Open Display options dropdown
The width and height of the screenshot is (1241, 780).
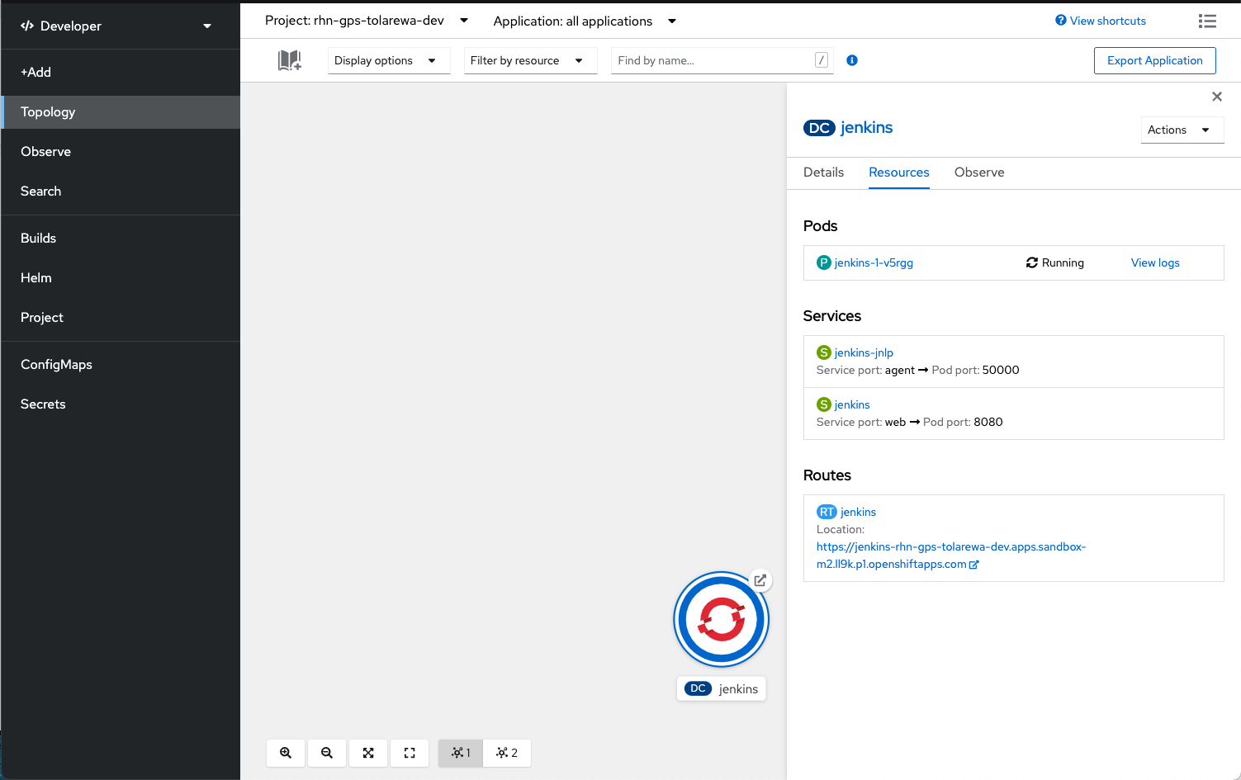coord(389,60)
